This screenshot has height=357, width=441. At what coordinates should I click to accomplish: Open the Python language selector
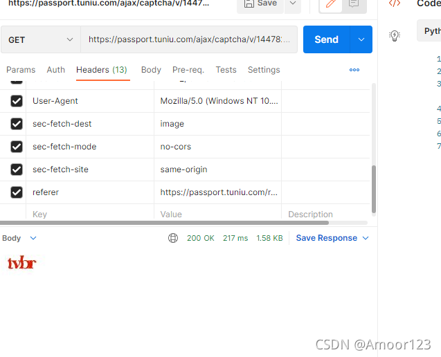tap(431, 31)
